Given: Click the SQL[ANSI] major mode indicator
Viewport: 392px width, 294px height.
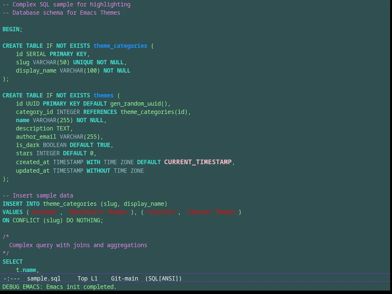Looking at the screenshot, I should (x=164, y=278).
